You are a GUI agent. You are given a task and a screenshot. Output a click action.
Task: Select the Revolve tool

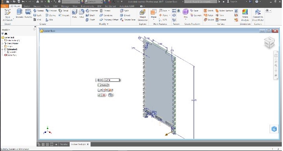coord(28,13)
